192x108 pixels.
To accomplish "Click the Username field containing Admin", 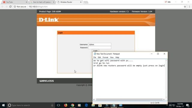I will [100, 44].
